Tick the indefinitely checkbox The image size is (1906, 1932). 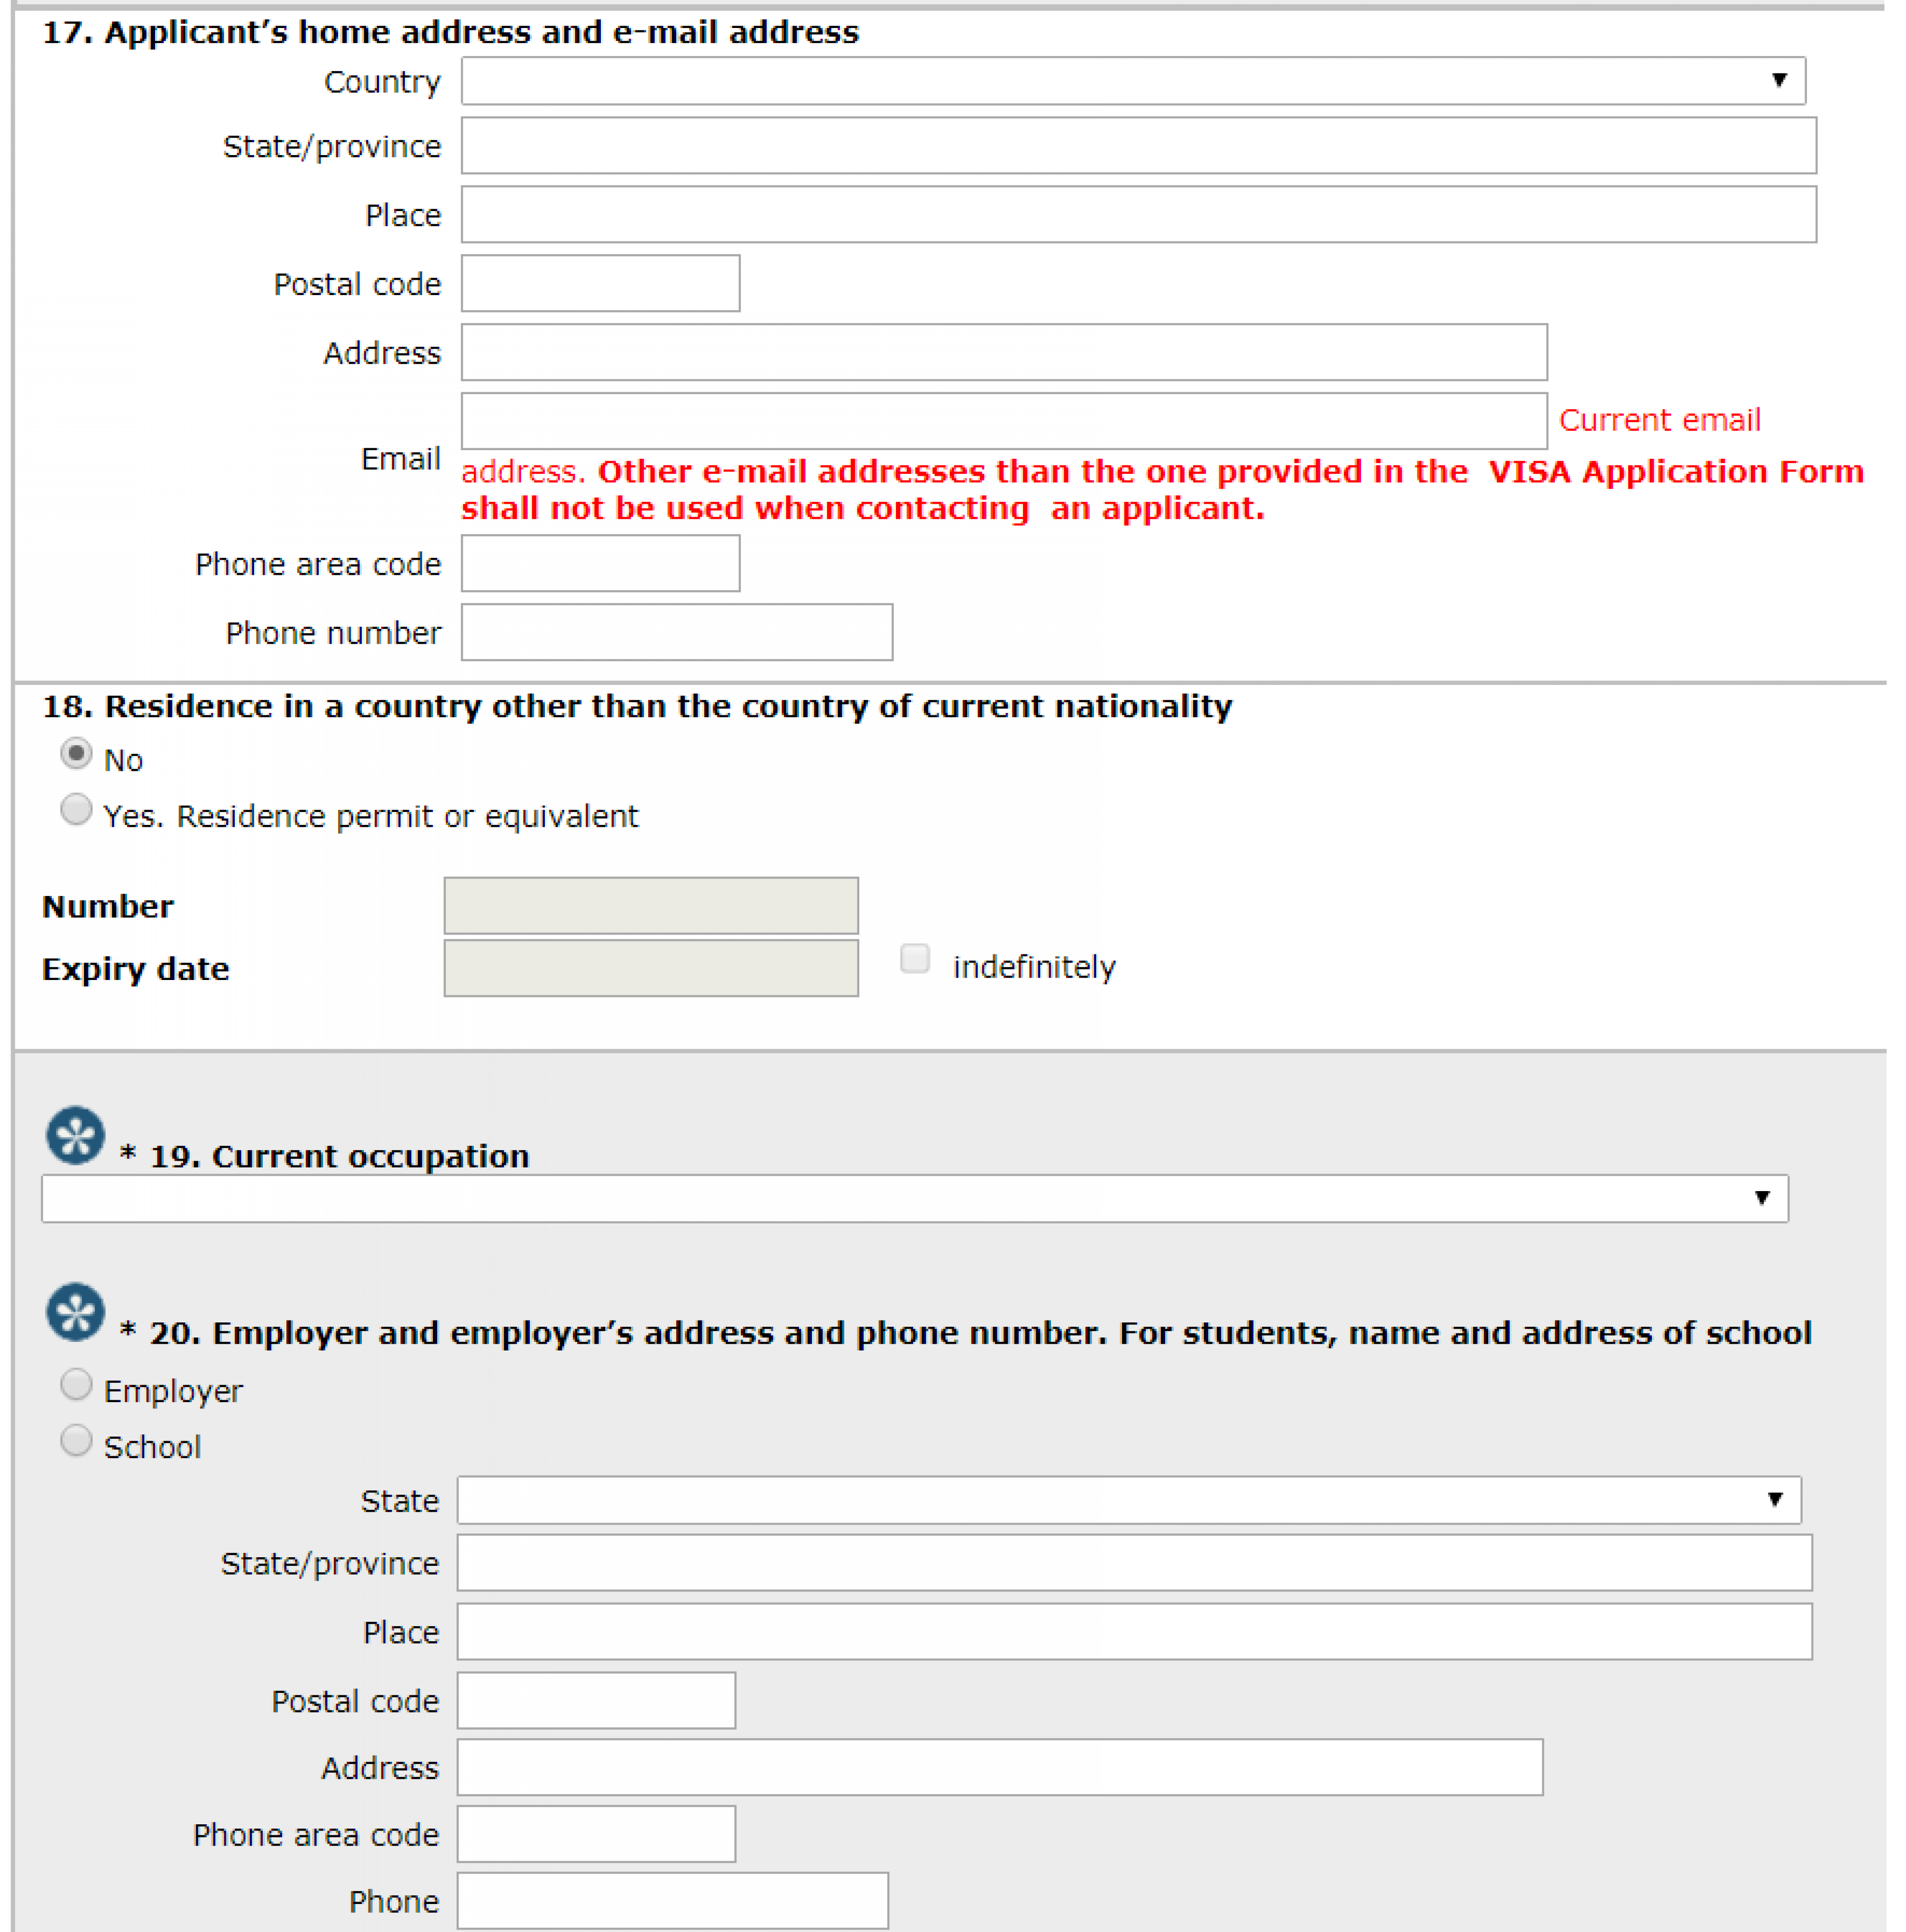[x=914, y=958]
